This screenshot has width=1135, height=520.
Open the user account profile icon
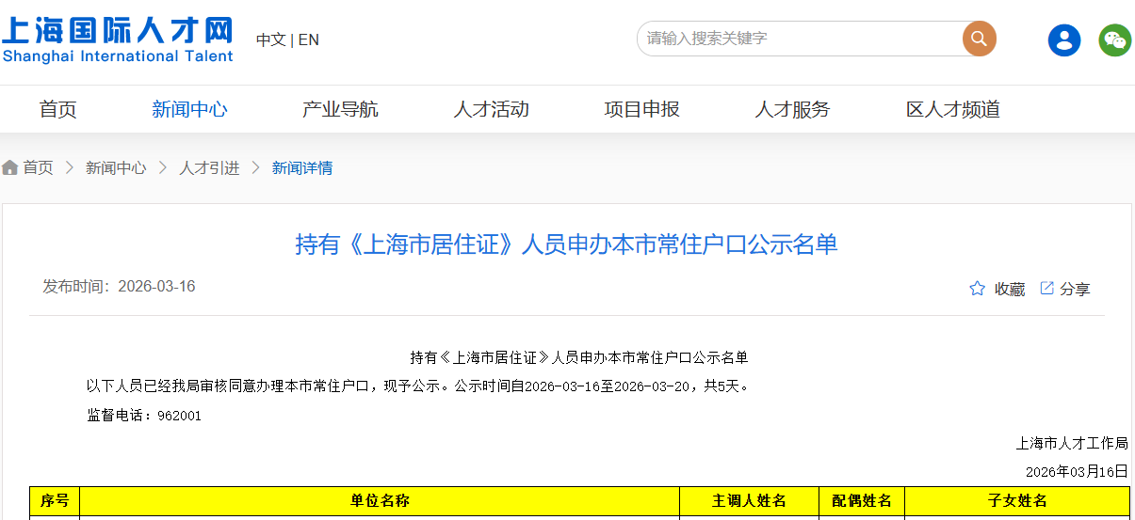[1064, 39]
